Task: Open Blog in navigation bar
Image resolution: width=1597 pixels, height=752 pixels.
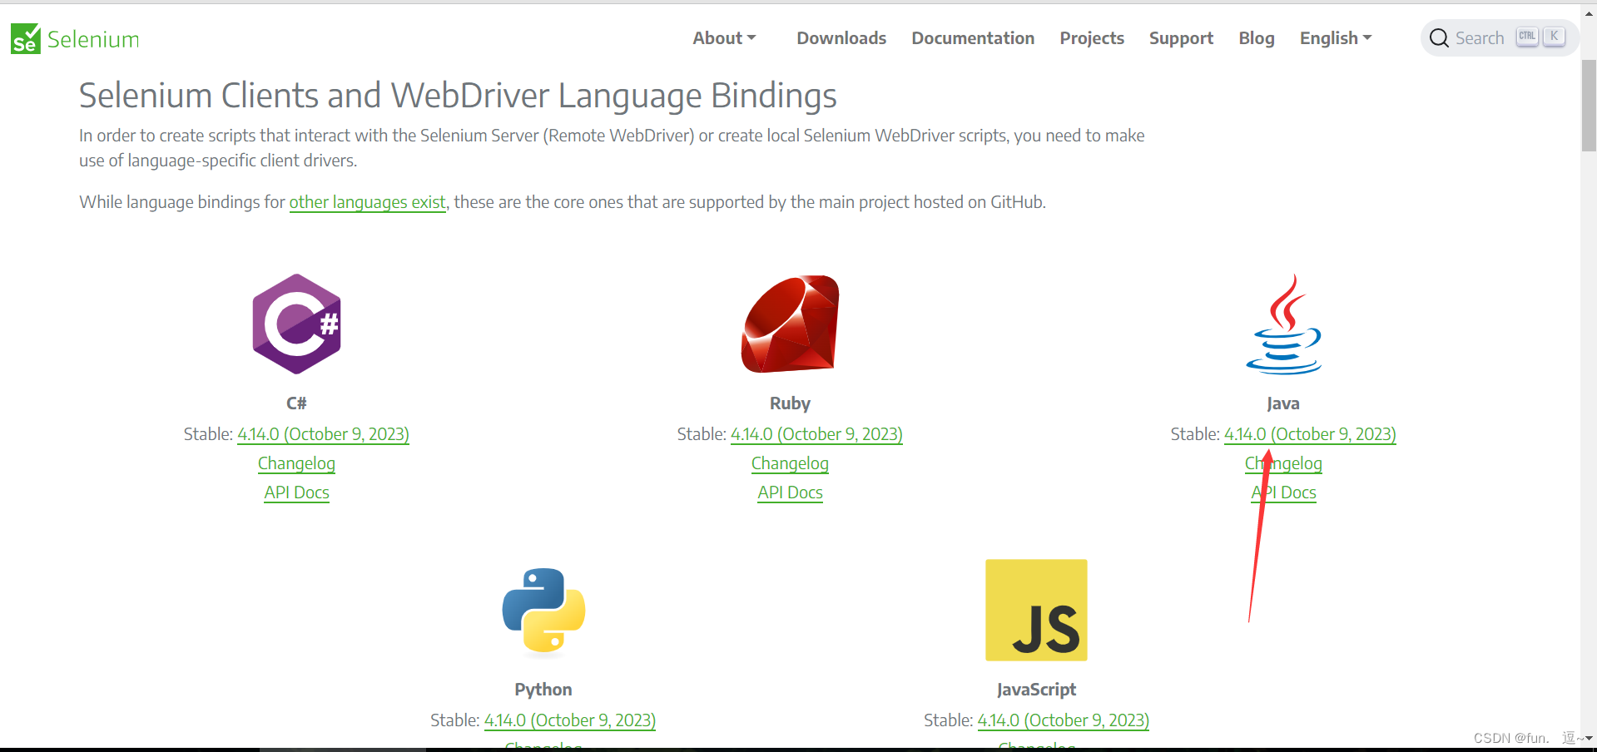Action: pyautogui.click(x=1257, y=38)
